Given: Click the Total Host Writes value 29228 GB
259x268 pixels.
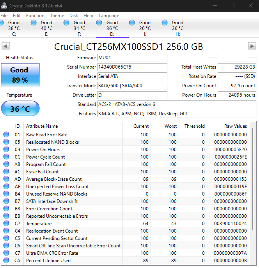Looking at the screenshot, I should [x=237, y=67].
